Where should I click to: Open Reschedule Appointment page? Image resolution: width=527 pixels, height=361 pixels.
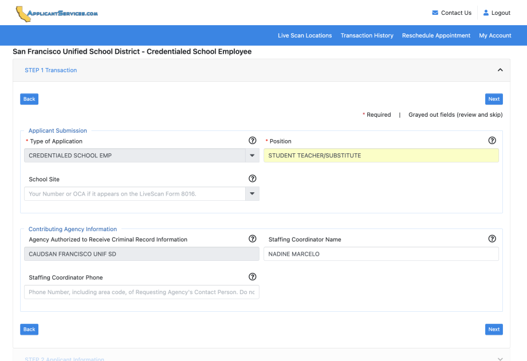click(x=436, y=35)
